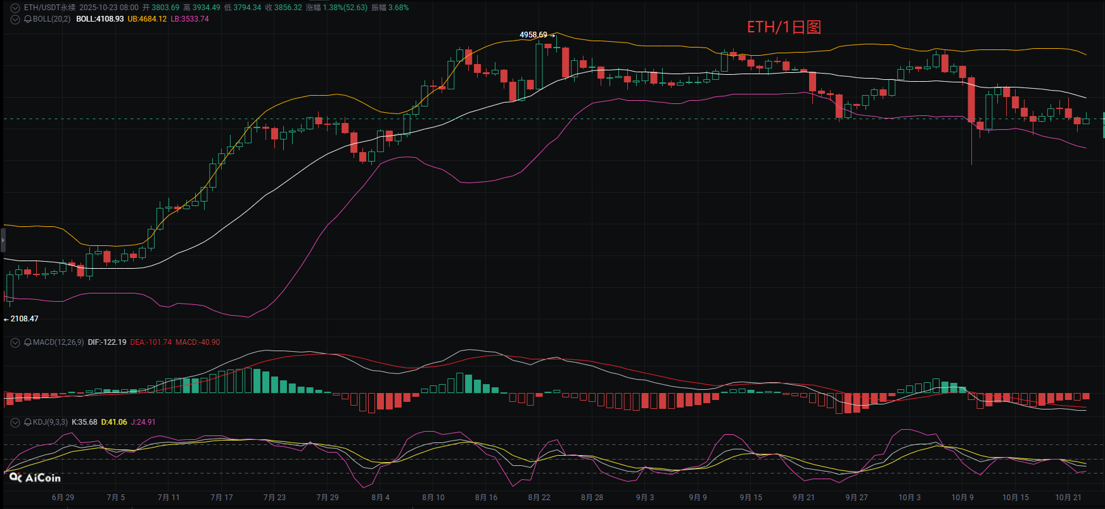This screenshot has width=1105, height=509.
Task: Click the MACD indicator alert bell icon
Action: click(x=28, y=342)
